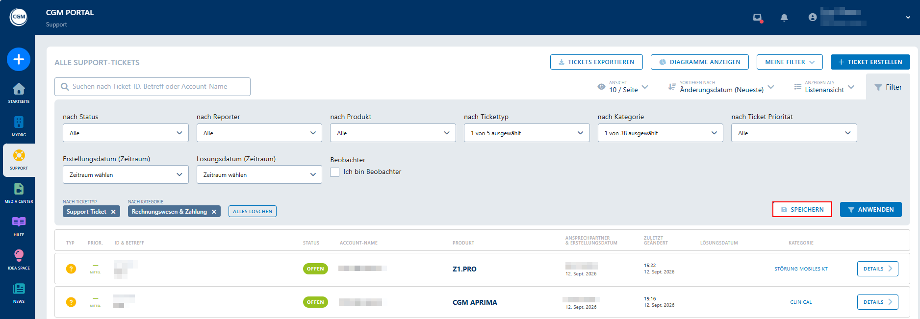Open the nach Ticket Priorität dropdown
Image resolution: width=920 pixels, height=319 pixels.
click(x=794, y=133)
